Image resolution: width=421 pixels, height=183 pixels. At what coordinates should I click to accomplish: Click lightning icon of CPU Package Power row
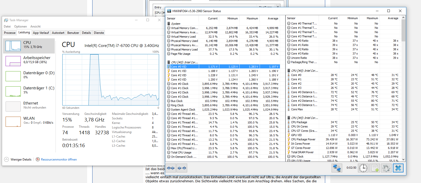(289, 139)
